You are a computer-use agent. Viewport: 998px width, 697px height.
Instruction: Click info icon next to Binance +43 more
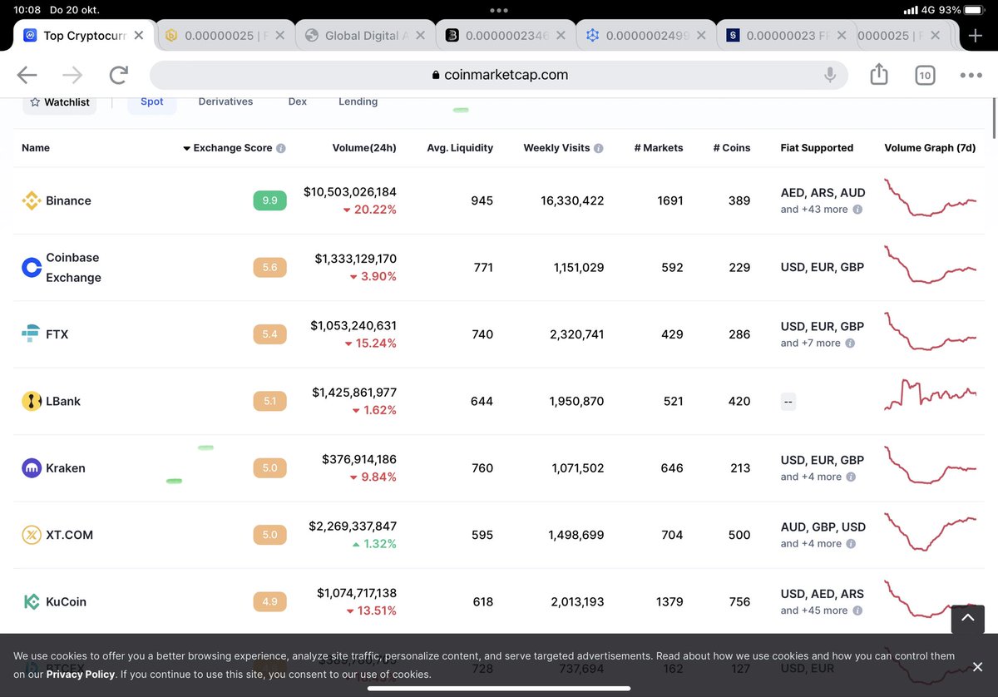pos(857,210)
